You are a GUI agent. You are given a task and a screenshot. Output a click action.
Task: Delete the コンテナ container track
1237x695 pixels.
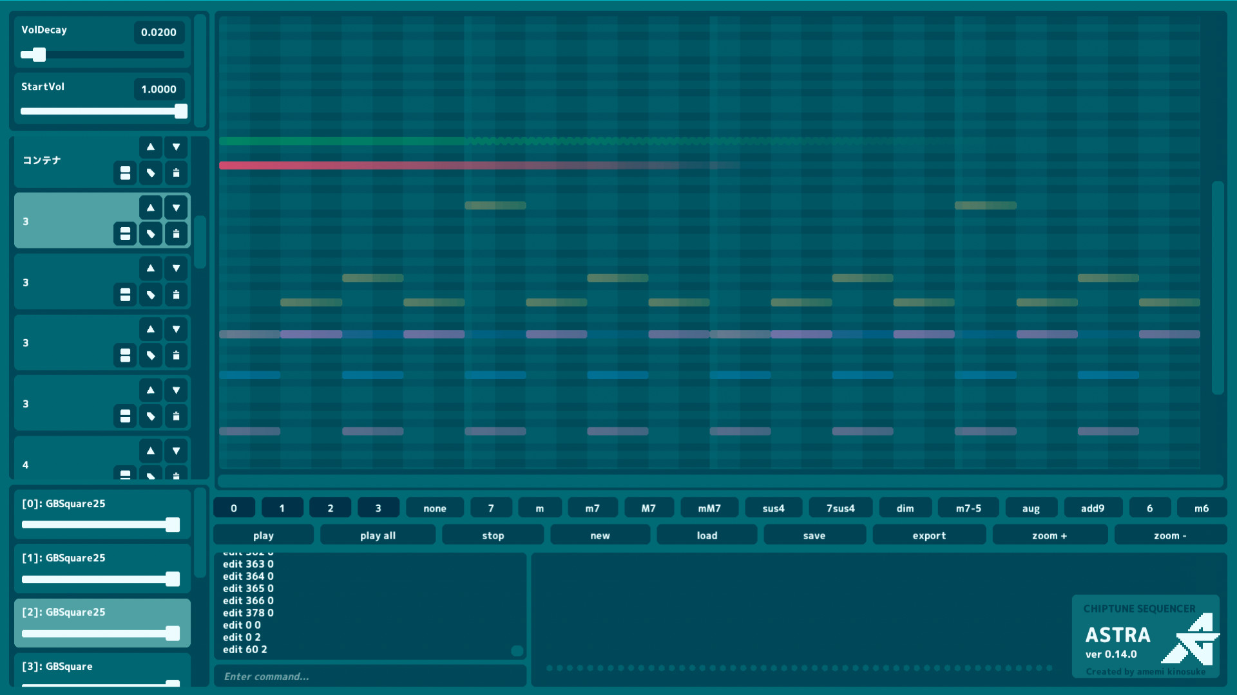coord(176,172)
